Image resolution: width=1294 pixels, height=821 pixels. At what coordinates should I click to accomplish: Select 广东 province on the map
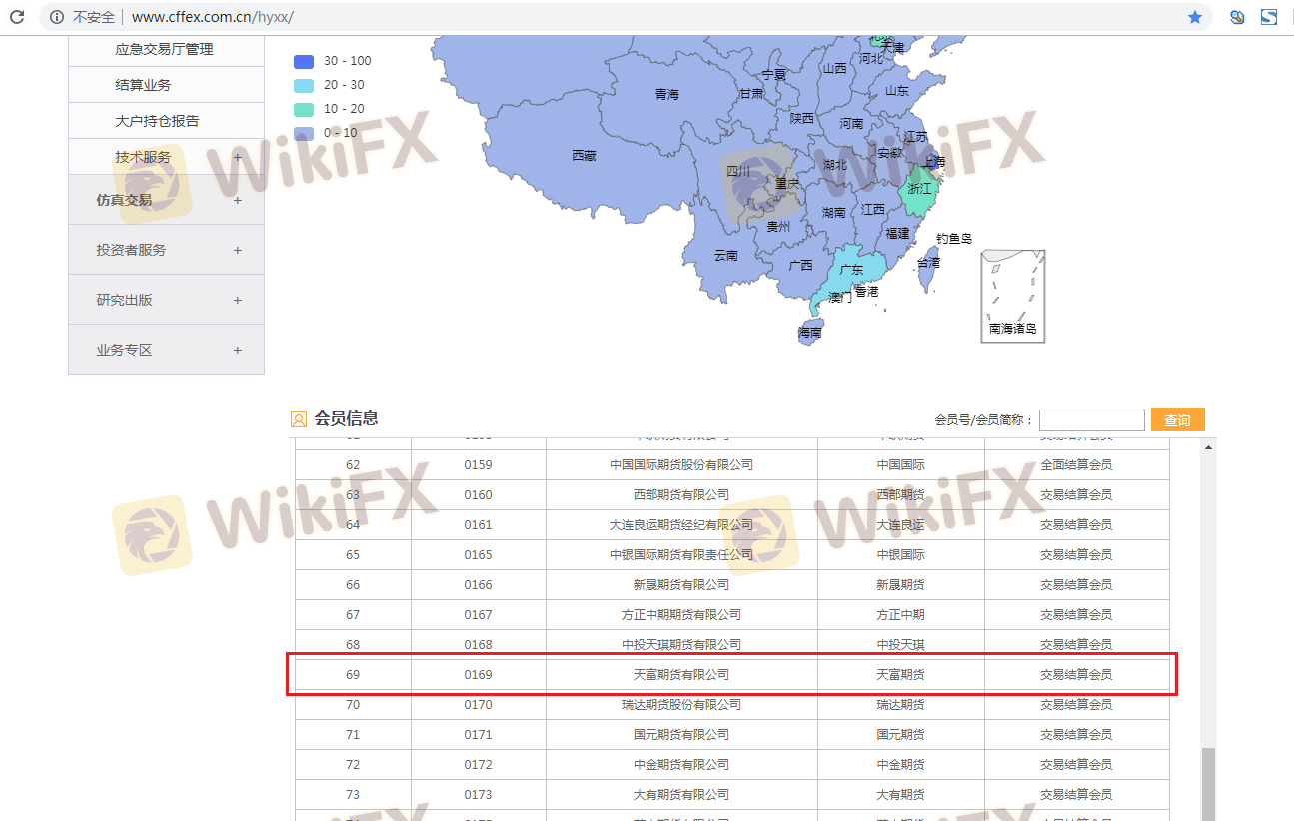click(850, 271)
